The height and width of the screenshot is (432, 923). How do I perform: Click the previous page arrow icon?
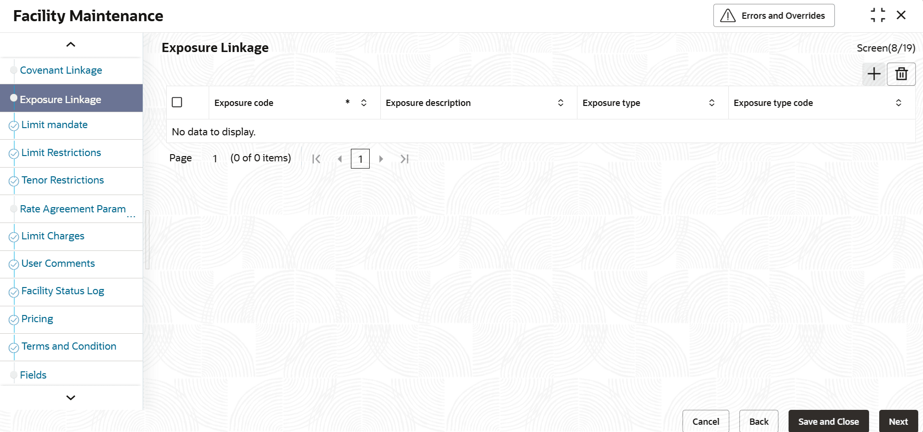(x=340, y=159)
